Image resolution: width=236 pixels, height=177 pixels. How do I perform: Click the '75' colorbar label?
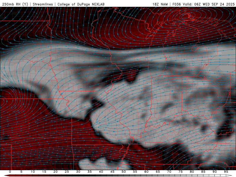(181, 172)
